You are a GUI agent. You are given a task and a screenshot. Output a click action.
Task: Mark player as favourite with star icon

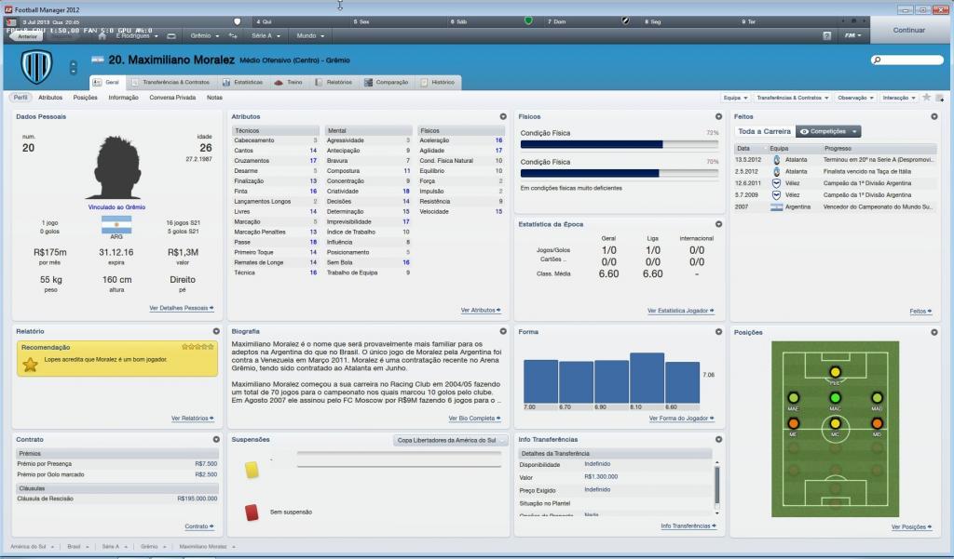(x=926, y=98)
